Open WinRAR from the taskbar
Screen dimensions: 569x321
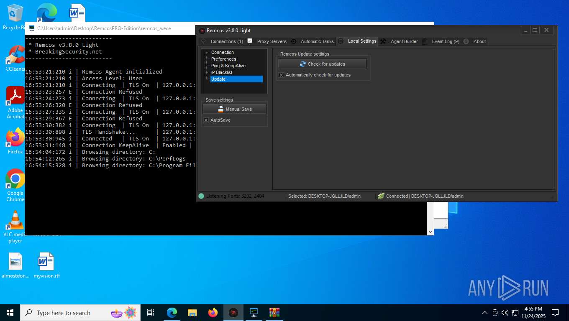click(274, 313)
